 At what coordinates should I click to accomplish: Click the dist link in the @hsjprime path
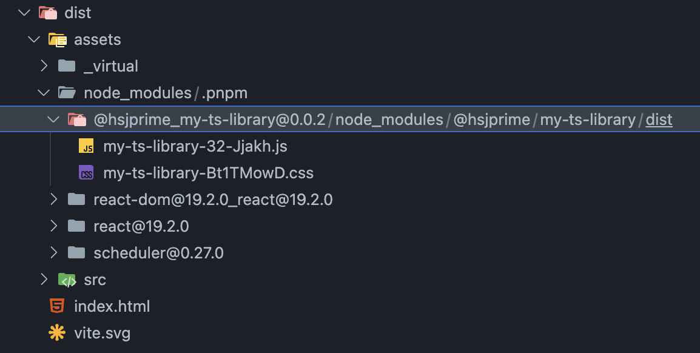click(x=658, y=119)
